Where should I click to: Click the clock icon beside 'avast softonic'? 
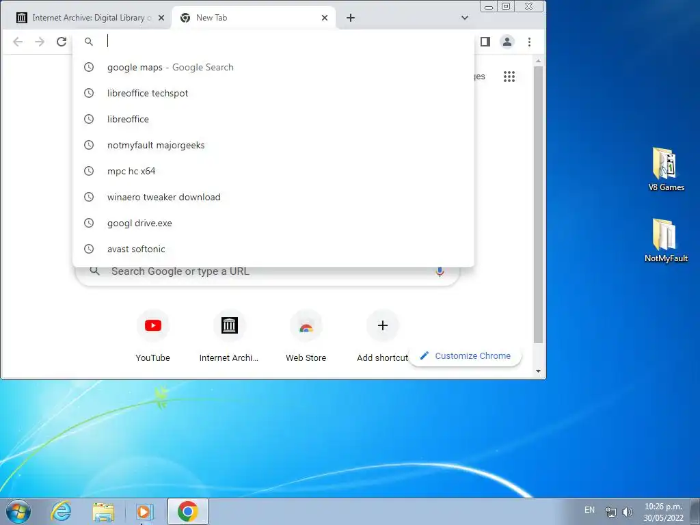coord(89,249)
